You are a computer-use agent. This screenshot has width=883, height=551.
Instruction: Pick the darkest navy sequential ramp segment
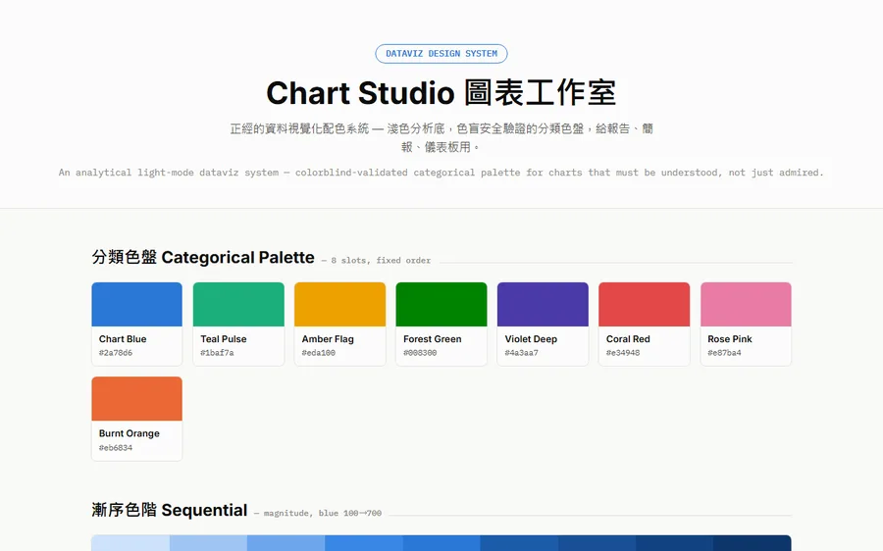[753, 543]
